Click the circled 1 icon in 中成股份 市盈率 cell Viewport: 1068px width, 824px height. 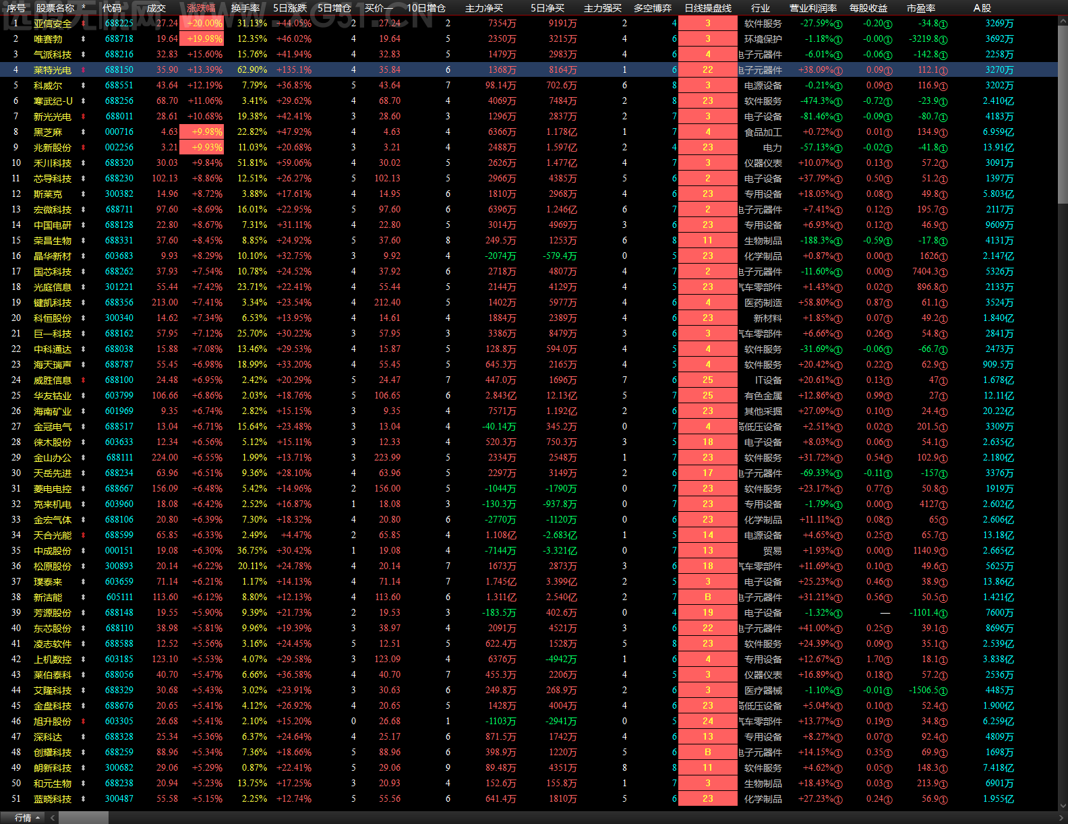coord(943,552)
